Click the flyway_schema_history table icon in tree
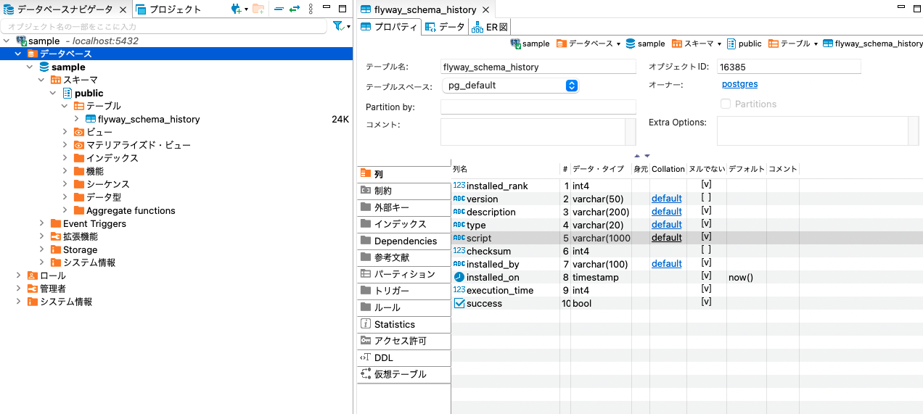 click(x=91, y=119)
